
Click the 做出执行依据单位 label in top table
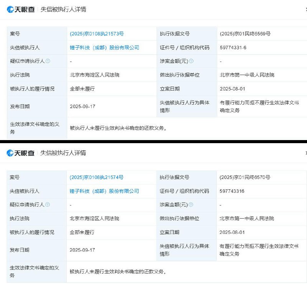pyautogui.click(x=180, y=75)
